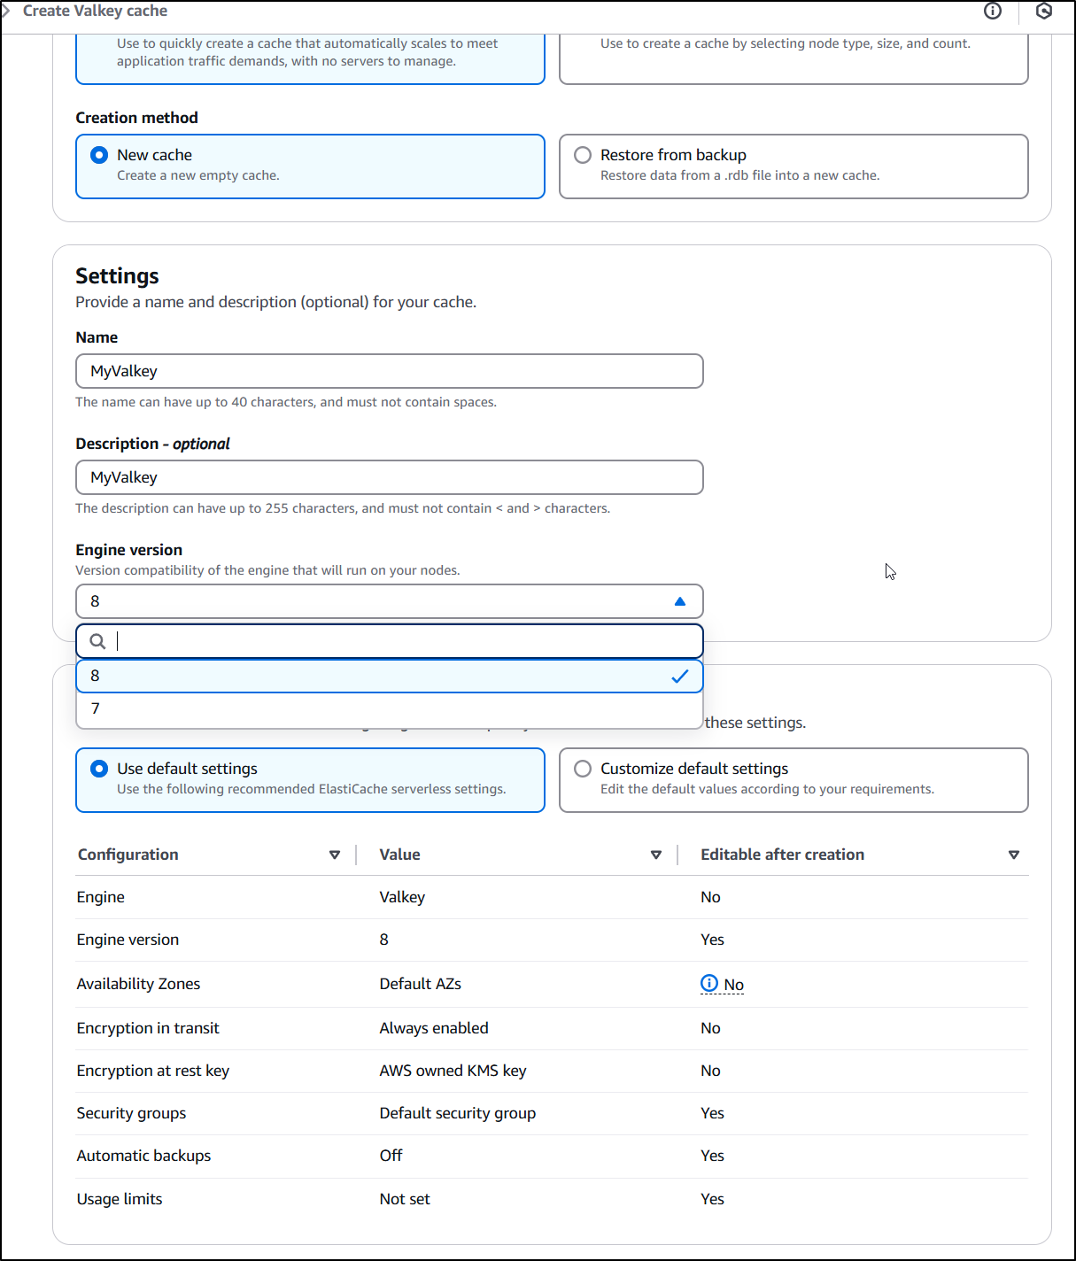Screen dimensions: 1076x1261
Task: Click the magnifier icon in version search box
Action: pos(97,641)
